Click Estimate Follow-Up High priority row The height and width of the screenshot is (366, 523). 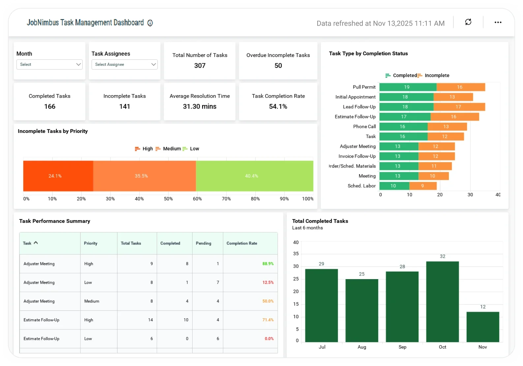(148, 320)
